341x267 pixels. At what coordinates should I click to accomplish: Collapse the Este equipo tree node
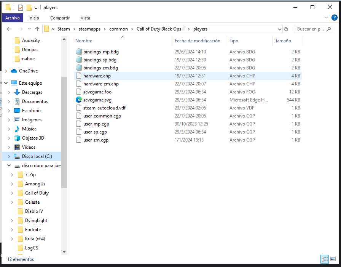[6, 83]
